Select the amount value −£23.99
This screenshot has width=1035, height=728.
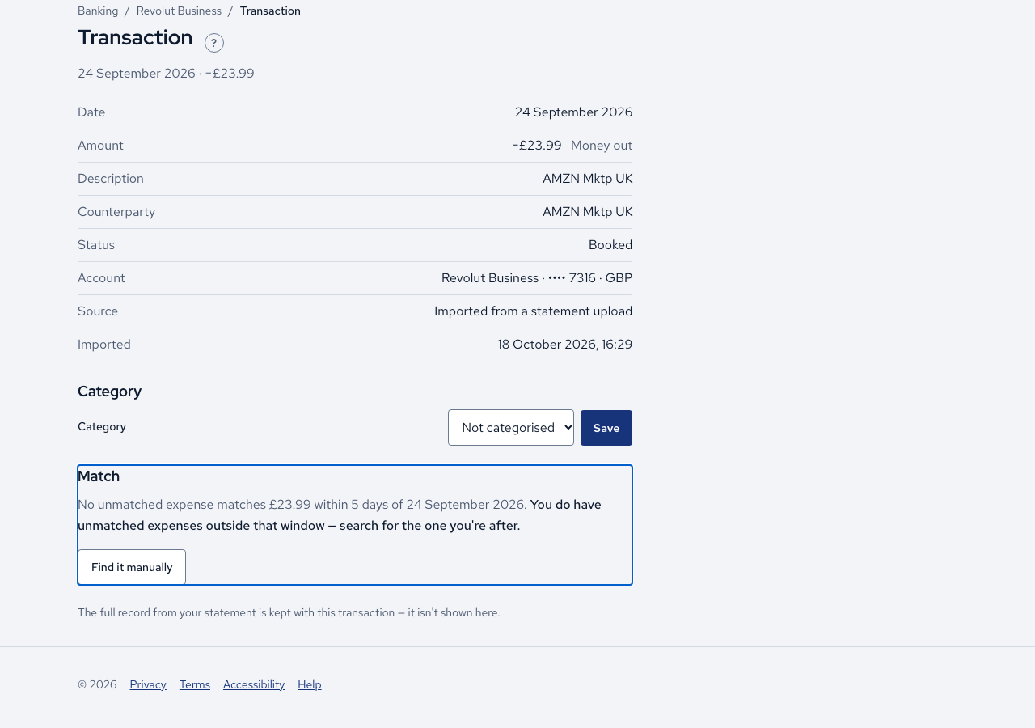(537, 146)
